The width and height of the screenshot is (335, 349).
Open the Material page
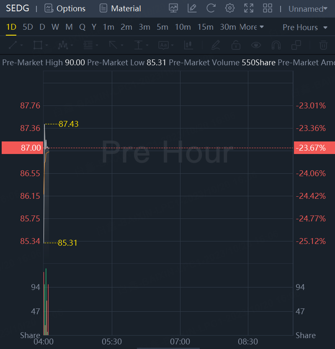[120, 8]
